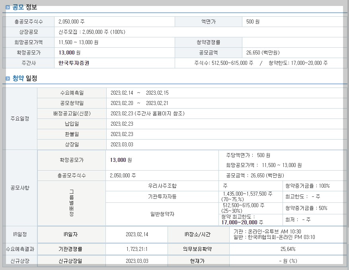
Task: Select 수요예측일 start date 2023.02.14
Action: (x=122, y=93)
